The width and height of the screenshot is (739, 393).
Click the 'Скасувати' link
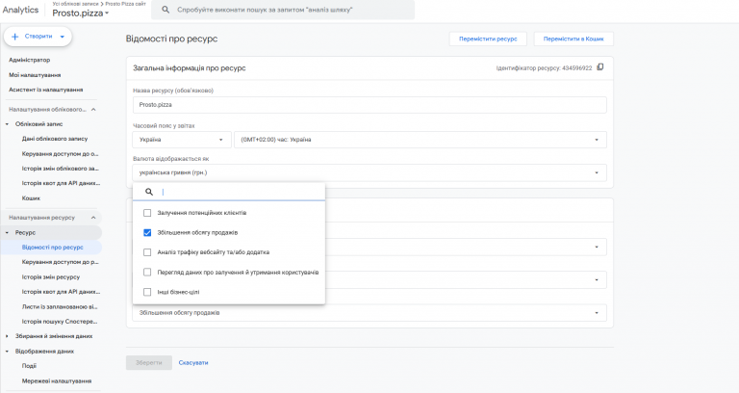[192, 362]
